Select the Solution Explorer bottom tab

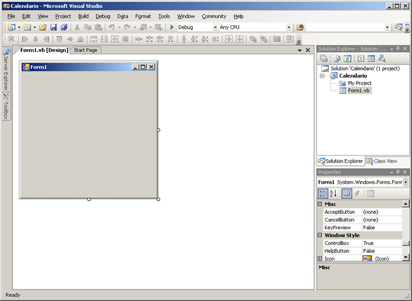[x=341, y=161]
